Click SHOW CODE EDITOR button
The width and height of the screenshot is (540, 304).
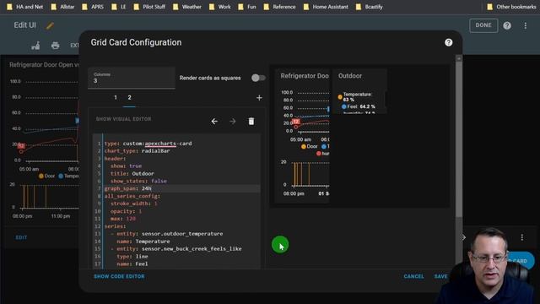point(119,276)
